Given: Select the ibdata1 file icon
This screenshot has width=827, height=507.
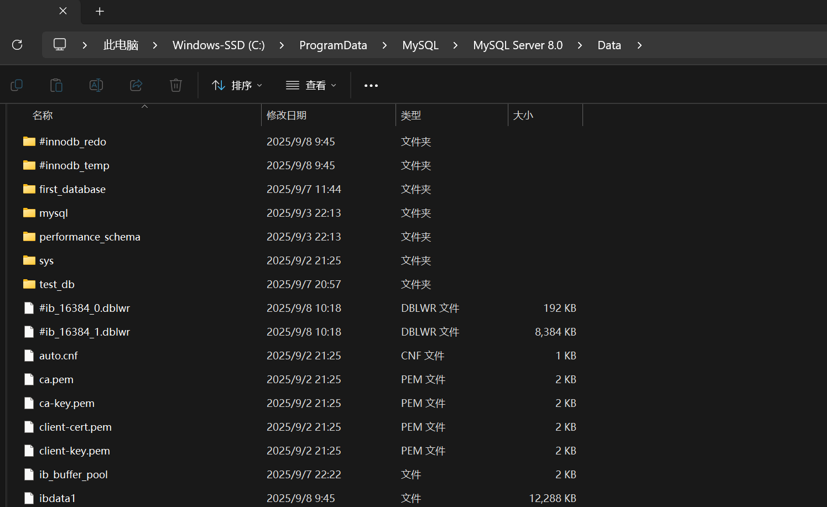Looking at the screenshot, I should pyautogui.click(x=29, y=498).
